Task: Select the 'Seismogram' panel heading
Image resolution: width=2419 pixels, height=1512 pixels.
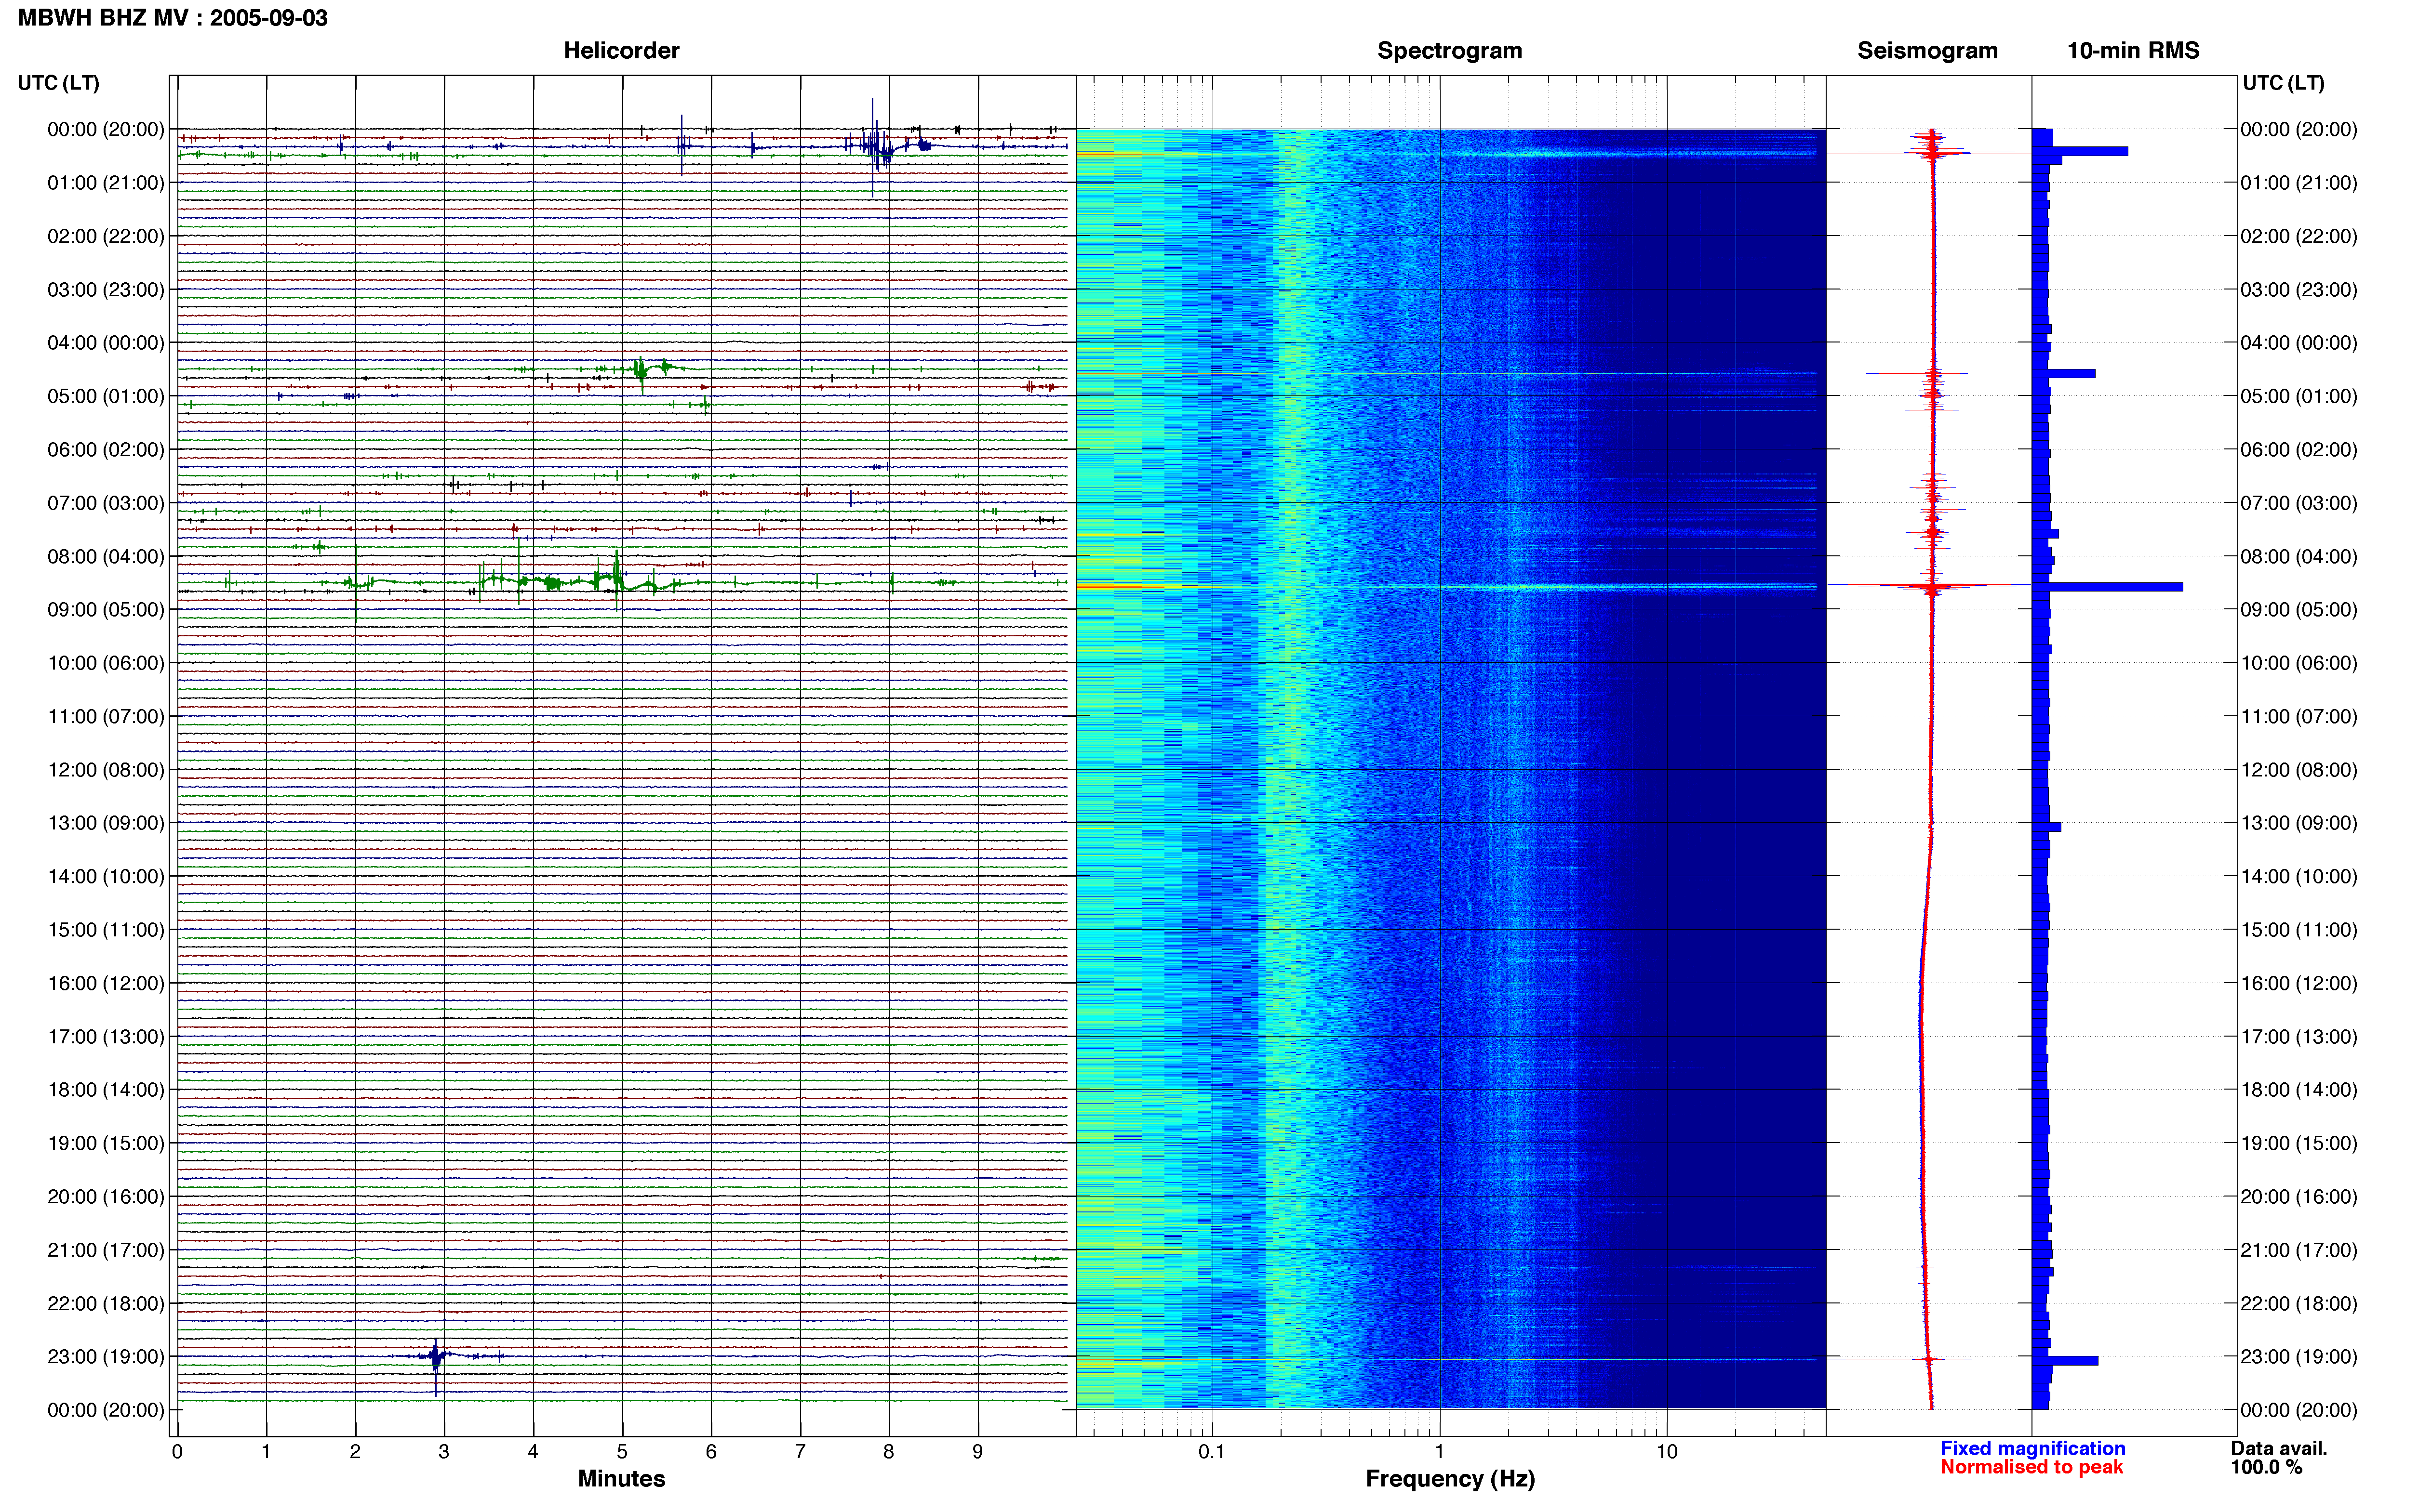Action: click(x=1927, y=50)
